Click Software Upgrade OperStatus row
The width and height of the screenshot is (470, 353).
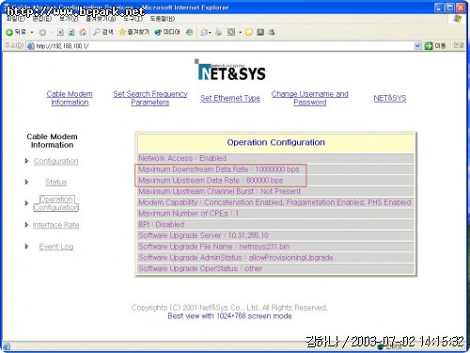click(x=275, y=268)
